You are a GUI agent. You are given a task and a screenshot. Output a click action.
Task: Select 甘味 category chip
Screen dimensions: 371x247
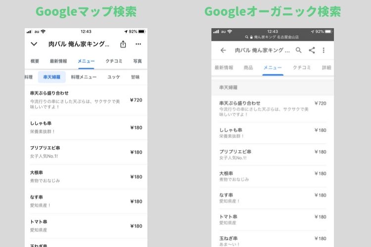point(136,77)
